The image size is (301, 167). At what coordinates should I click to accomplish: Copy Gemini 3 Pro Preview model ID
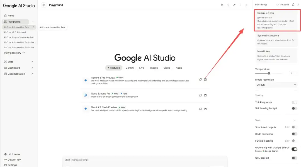(200, 79)
